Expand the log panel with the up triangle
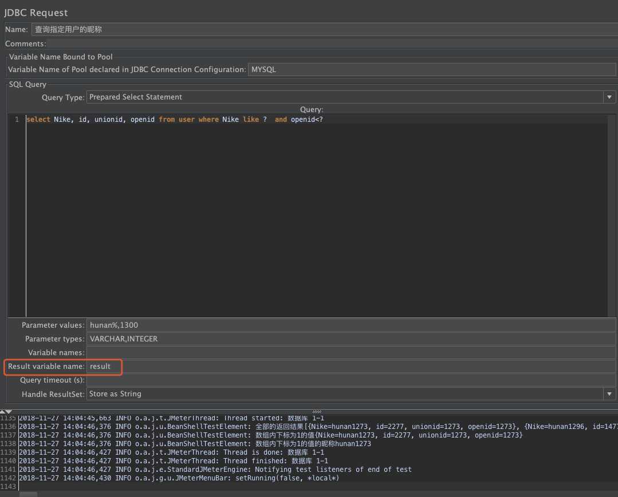The width and height of the screenshot is (618, 497). click(3, 412)
